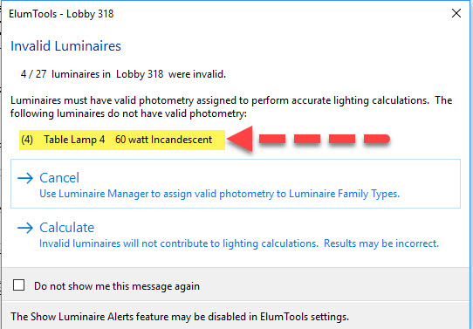
Task: Click 'Results may be incorrect' warning text
Action: point(381,243)
